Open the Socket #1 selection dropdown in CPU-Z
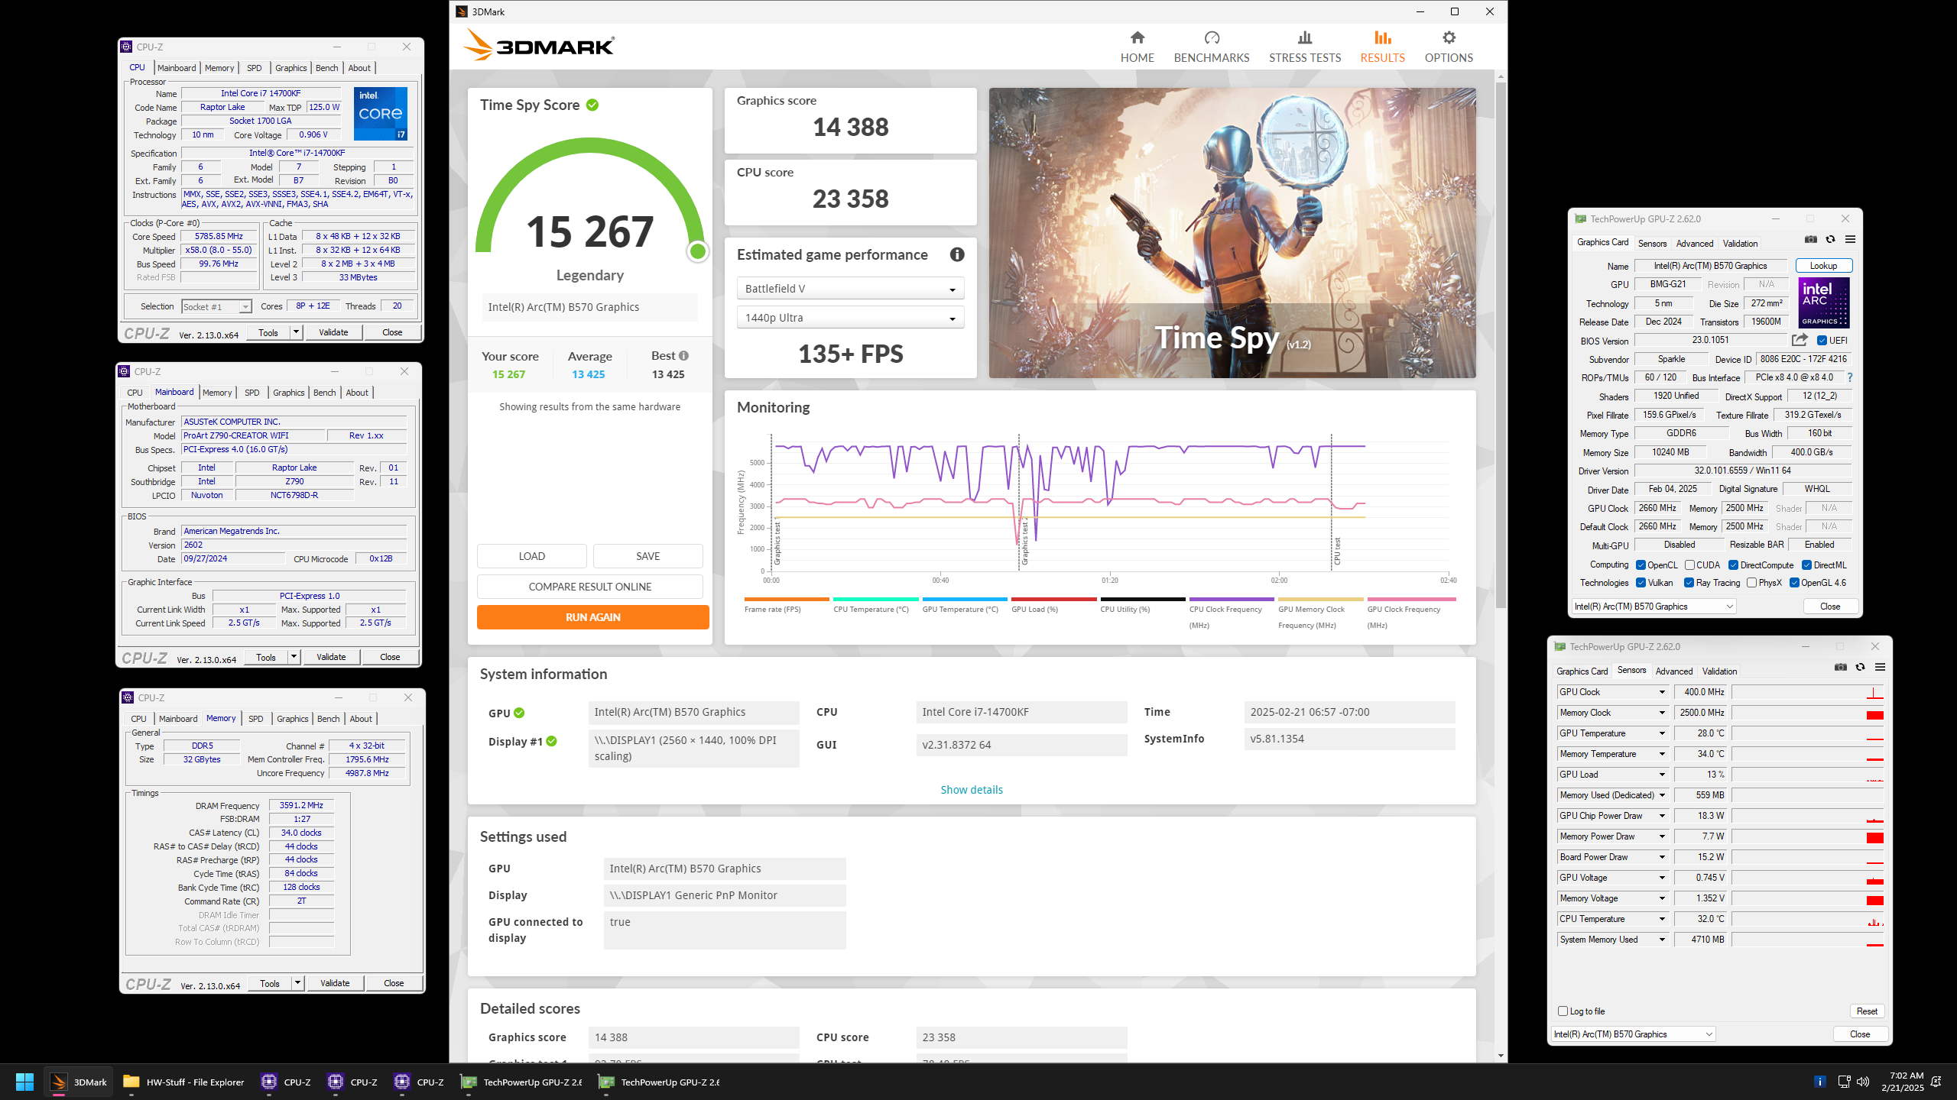Viewport: 1957px width, 1100px height. tap(216, 307)
